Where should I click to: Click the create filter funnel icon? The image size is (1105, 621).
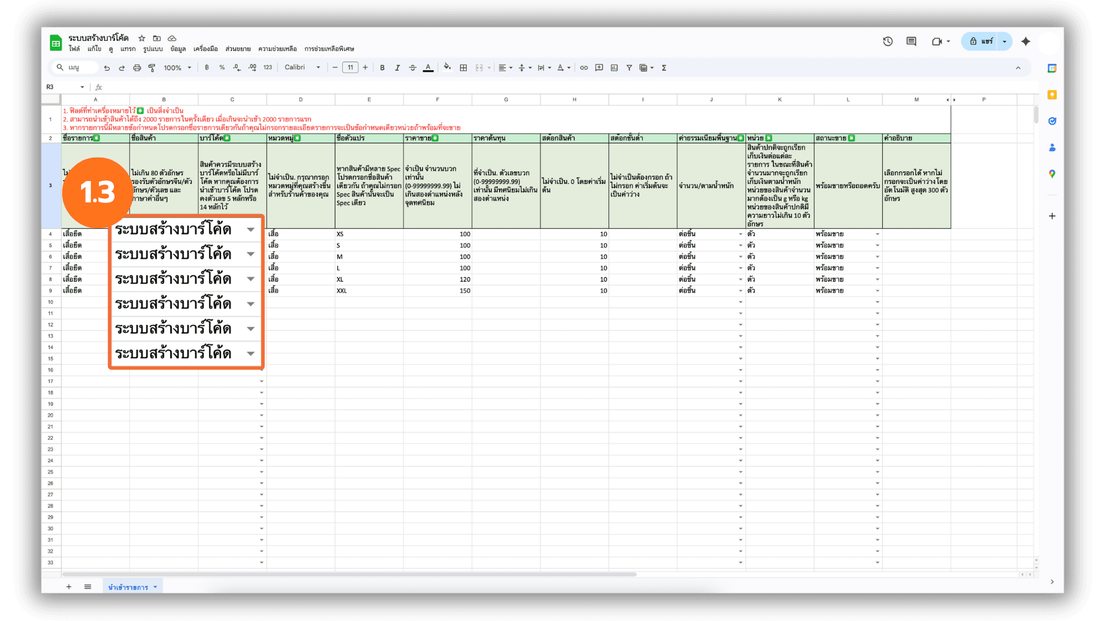click(629, 68)
